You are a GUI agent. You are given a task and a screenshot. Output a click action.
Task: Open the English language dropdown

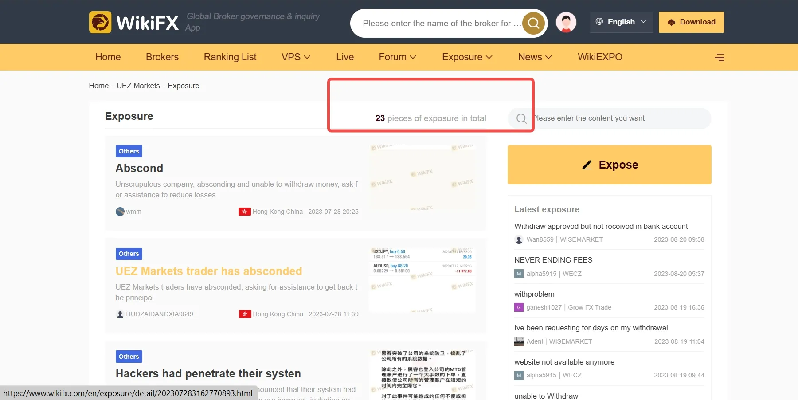coord(621,22)
